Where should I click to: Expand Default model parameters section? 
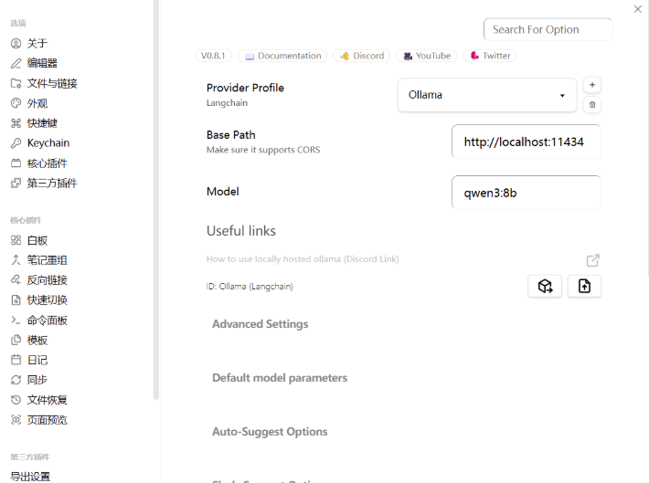280,378
